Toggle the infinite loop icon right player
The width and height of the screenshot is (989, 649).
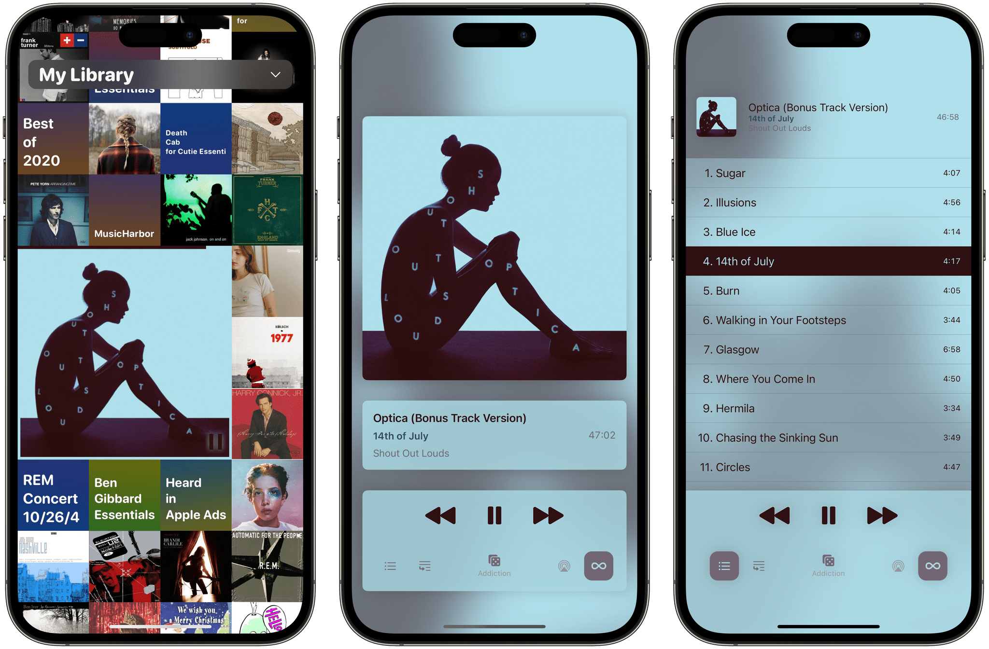(934, 566)
